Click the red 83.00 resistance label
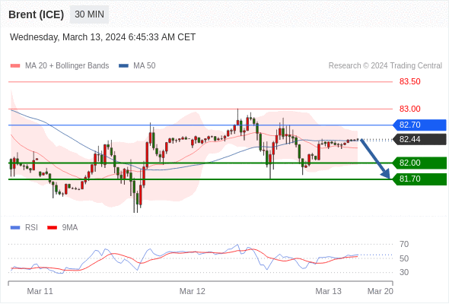 tap(410, 109)
